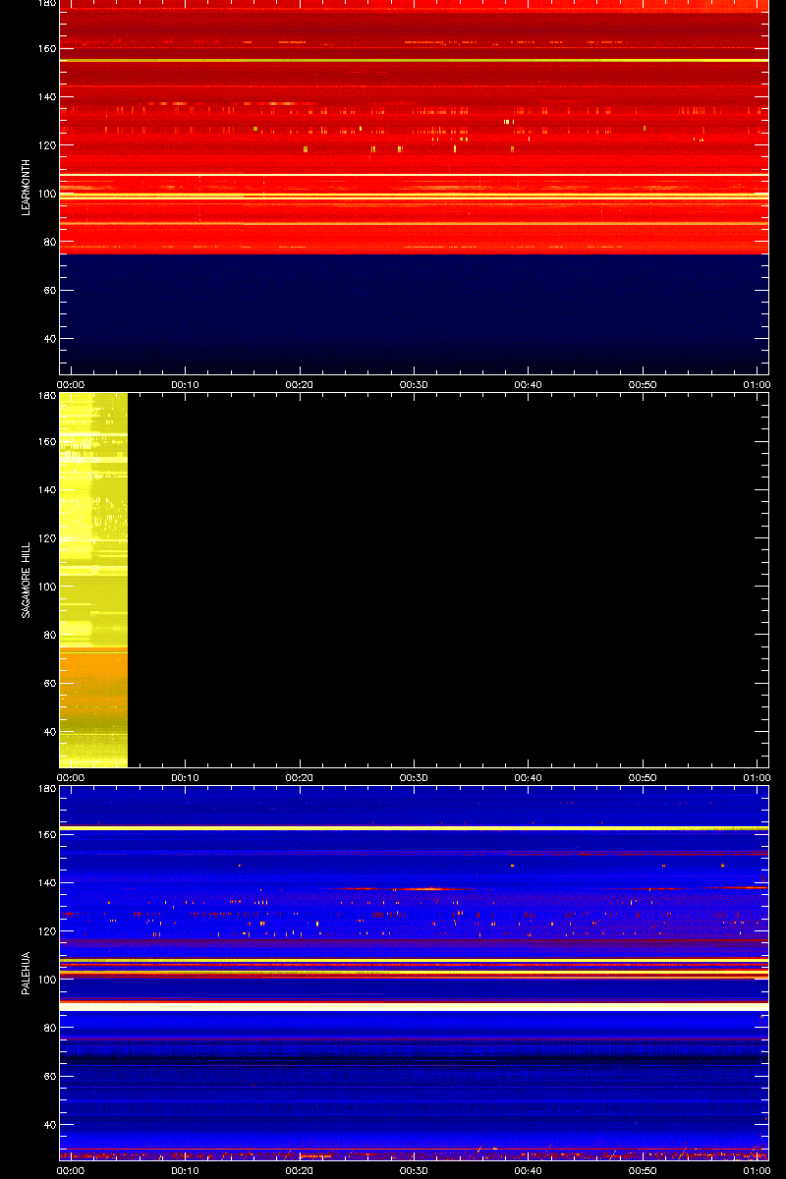Screen dimensions: 786x1179
Task: Select the 140 label on Palehua axis
Action: [x=46, y=883]
